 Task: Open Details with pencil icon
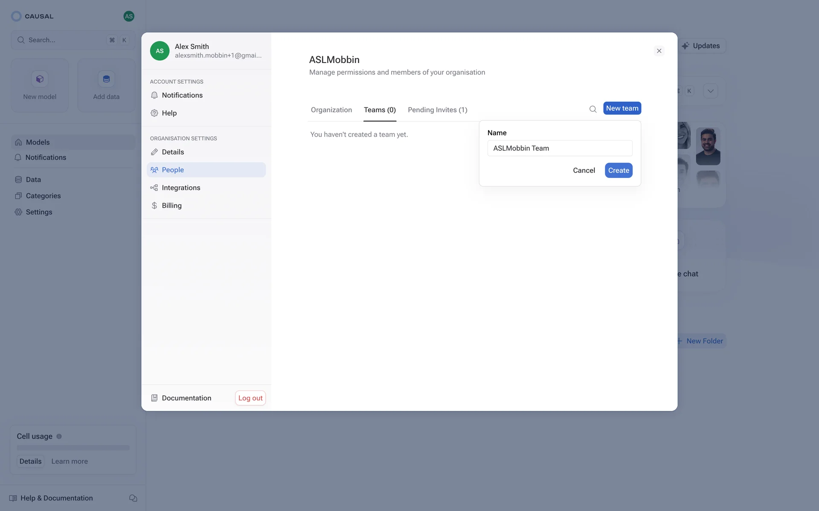[x=173, y=152]
